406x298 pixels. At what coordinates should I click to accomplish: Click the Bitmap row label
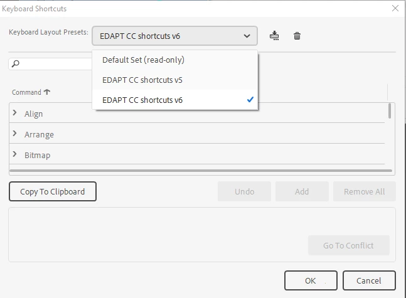(x=37, y=156)
